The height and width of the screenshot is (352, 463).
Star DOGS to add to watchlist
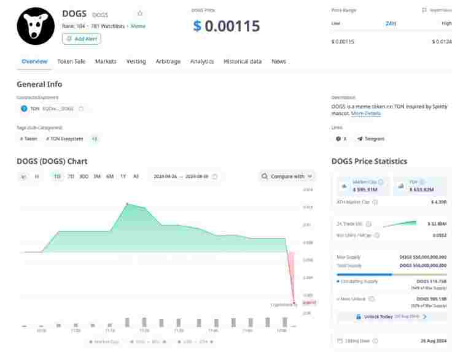tap(140, 13)
